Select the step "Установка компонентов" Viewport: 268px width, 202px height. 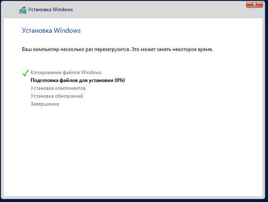(x=58, y=88)
